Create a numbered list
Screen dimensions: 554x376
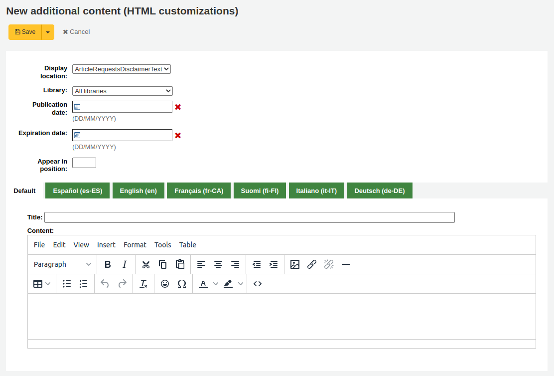(83, 284)
